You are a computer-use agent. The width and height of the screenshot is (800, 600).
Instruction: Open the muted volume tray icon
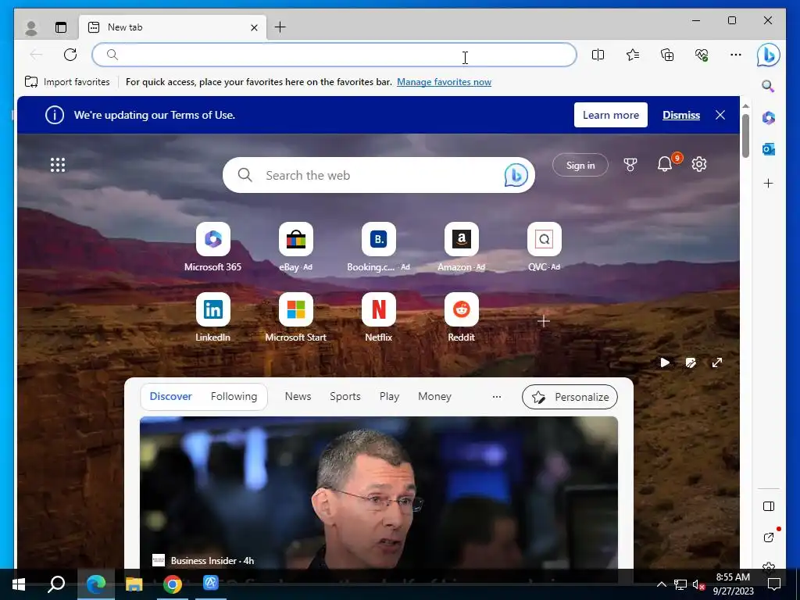point(698,584)
